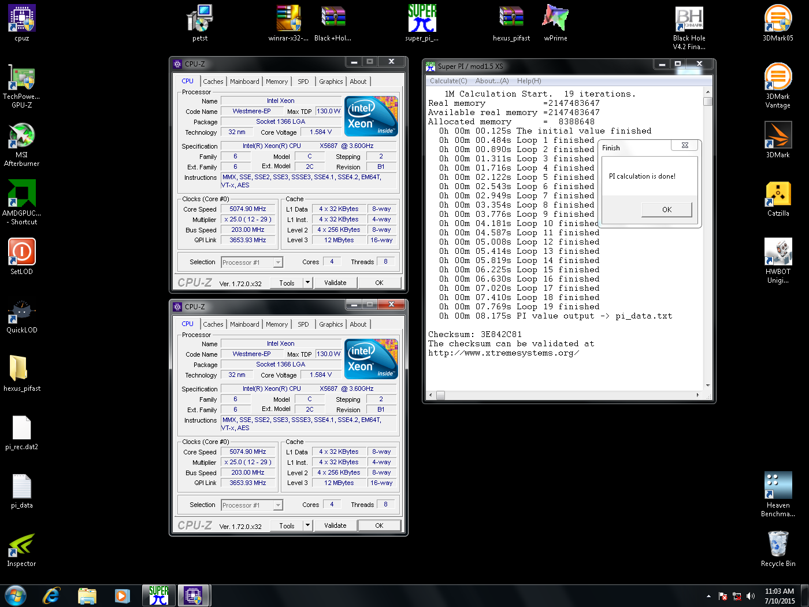Switch to Memory tab in upper CPU-Z

click(x=277, y=82)
